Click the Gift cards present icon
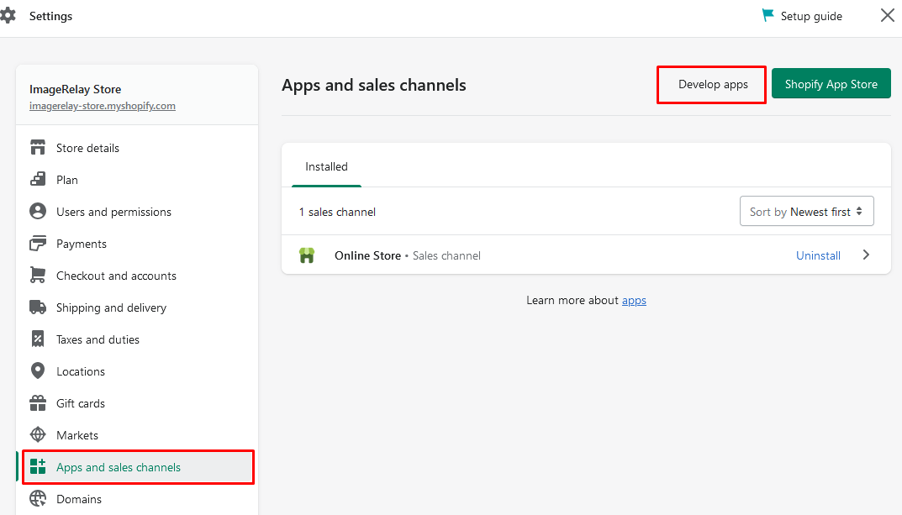Image resolution: width=902 pixels, height=515 pixels. pos(37,403)
